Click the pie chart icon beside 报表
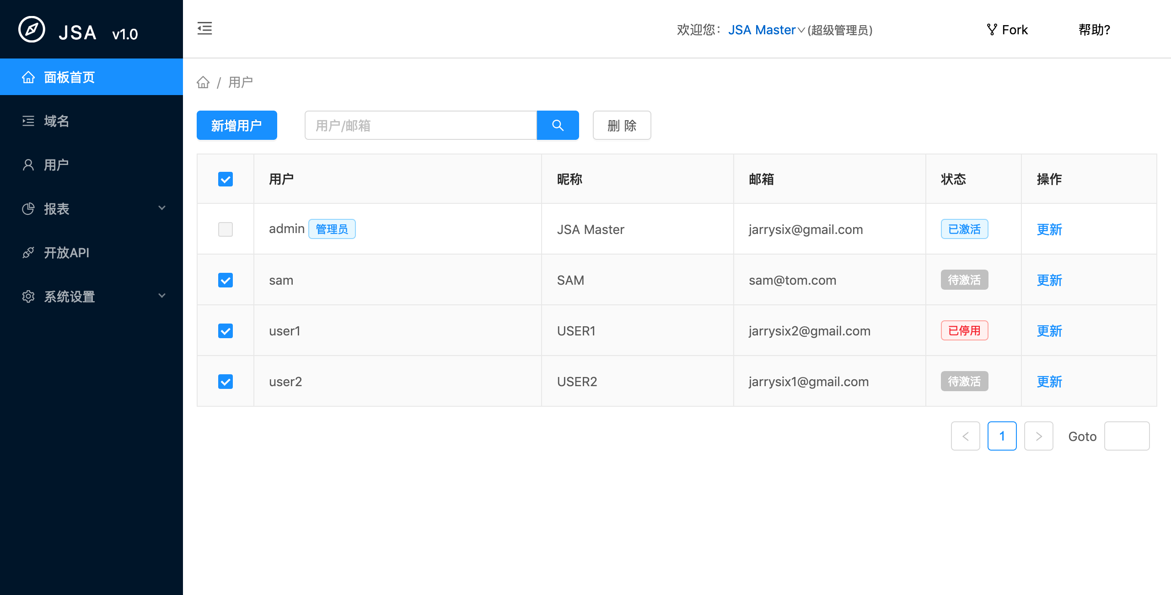 pos(28,209)
